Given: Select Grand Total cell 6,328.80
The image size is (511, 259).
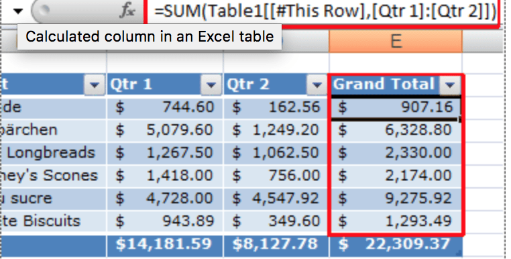Looking at the screenshot, I should click(396, 130).
